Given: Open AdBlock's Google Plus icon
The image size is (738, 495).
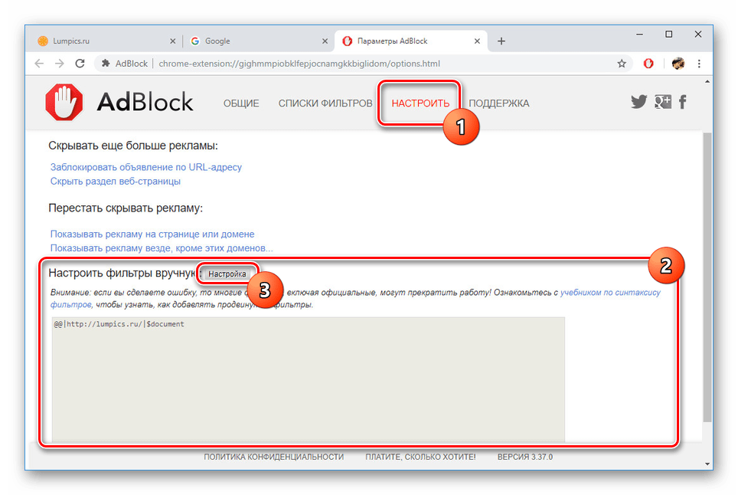Looking at the screenshot, I should 662,102.
